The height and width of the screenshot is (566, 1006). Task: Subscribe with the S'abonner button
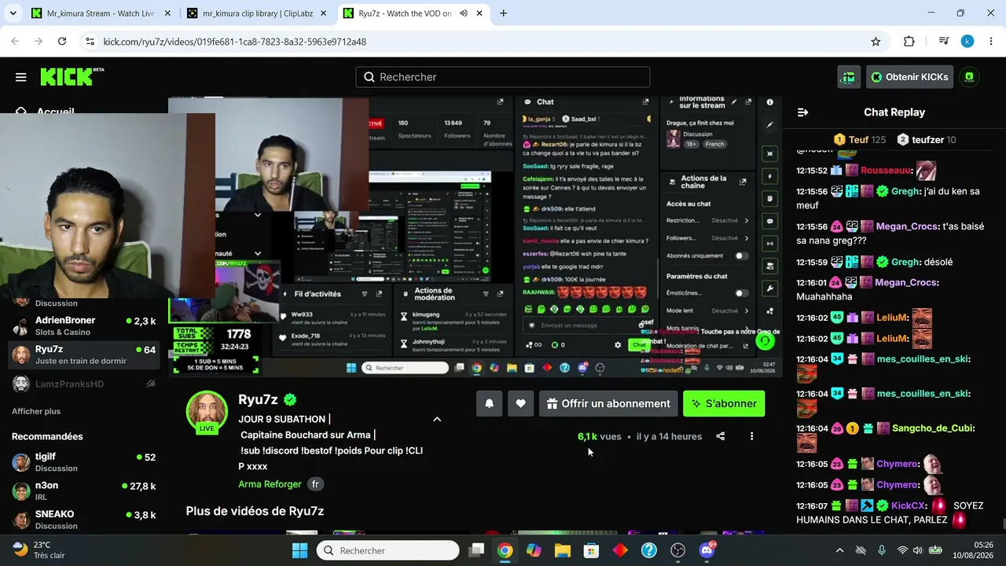[724, 403]
